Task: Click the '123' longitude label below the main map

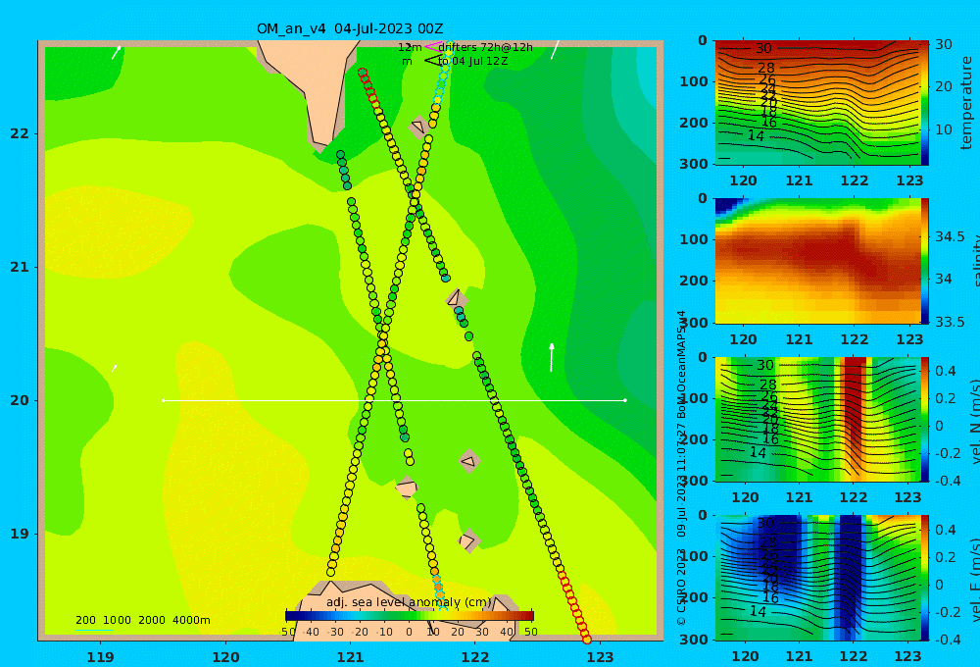Action: (x=601, y=657)
